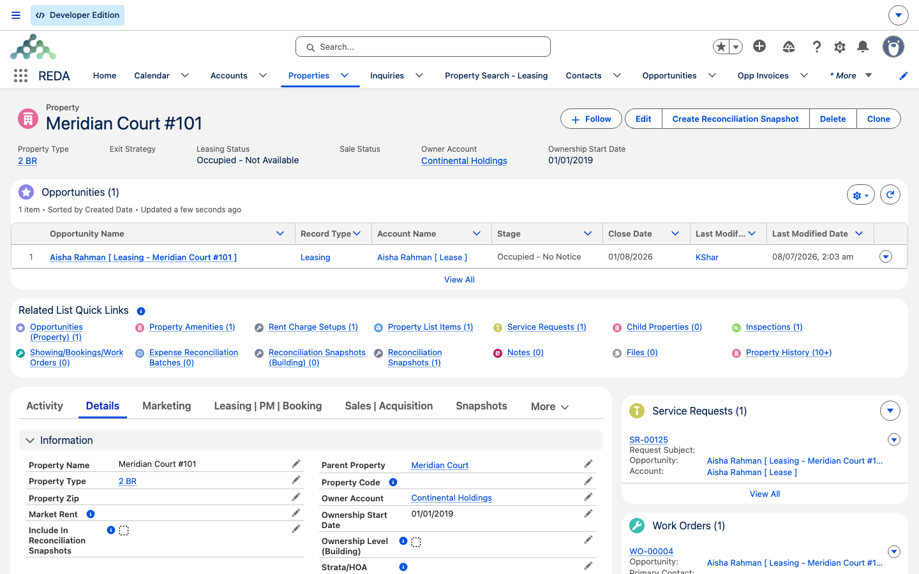
Task: Open the Help question mark icon
Action: pos(817,47)
